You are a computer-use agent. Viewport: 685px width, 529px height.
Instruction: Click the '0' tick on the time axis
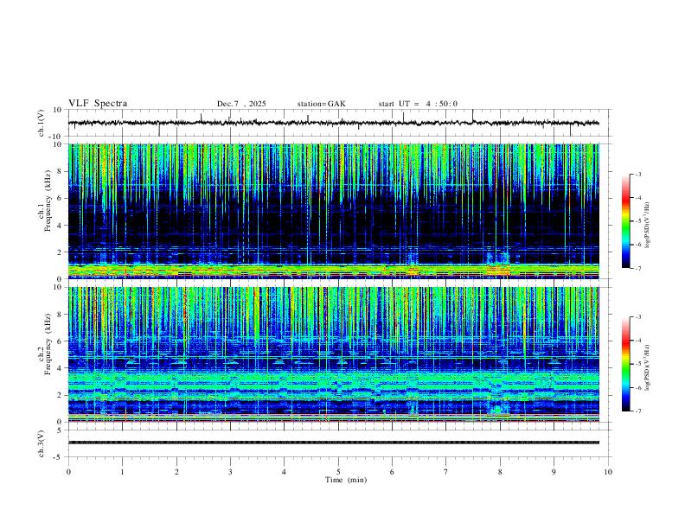pyautogui.click(x=68, y=472)
